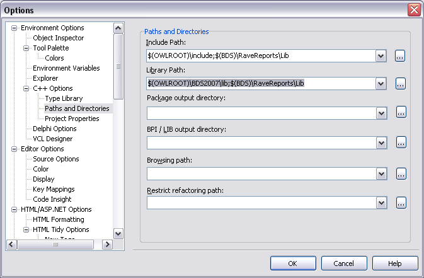
Task: Click the ellipsis button beside Restrict refactoring path
Action: [401, 203]
